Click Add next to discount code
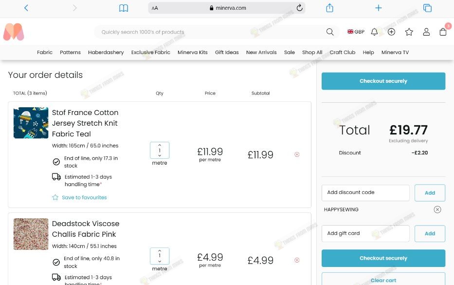 430,193
